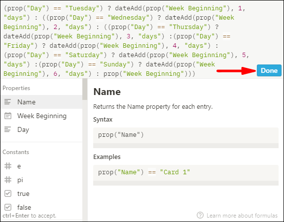Click the text icon beside Name property

tap(7, 102)
